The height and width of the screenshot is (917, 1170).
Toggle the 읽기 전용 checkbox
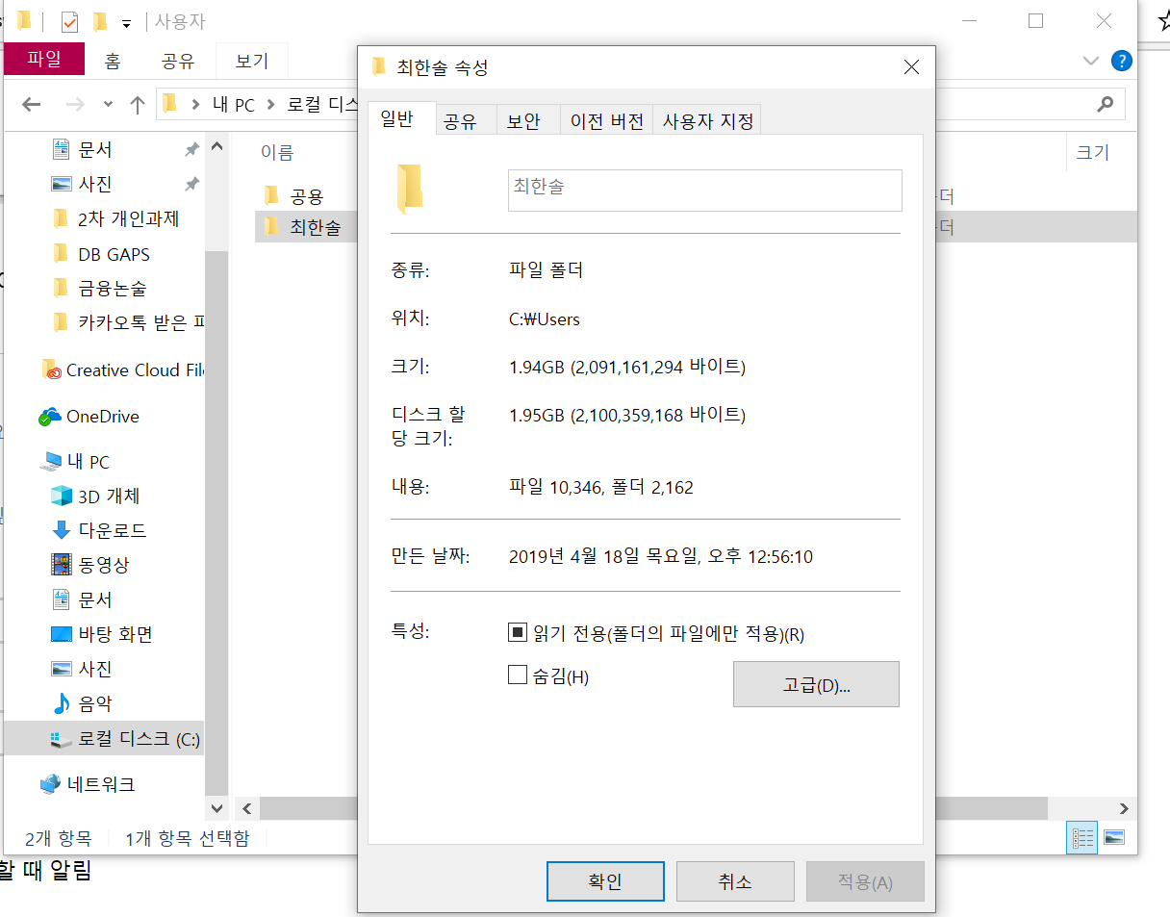(517, 632)
